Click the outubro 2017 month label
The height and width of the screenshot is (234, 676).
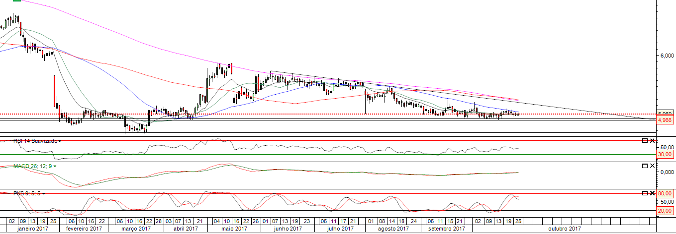pyautogui.click(x=565, y=229)
